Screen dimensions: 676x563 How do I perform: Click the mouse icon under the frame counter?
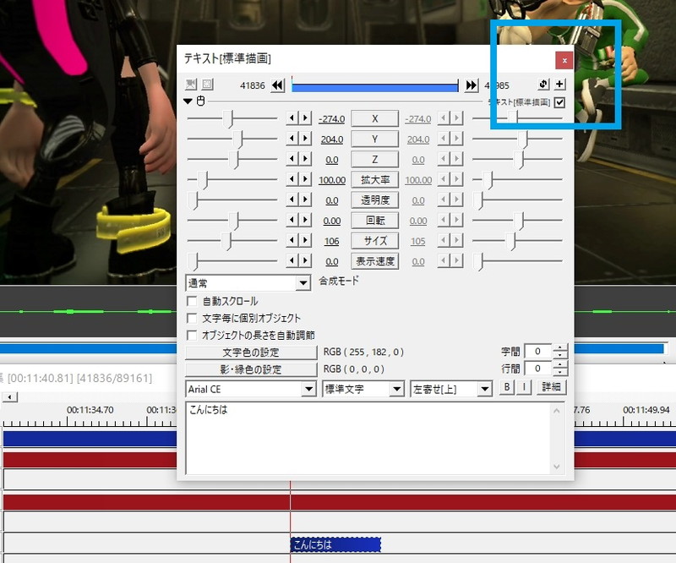click(200, 101)
